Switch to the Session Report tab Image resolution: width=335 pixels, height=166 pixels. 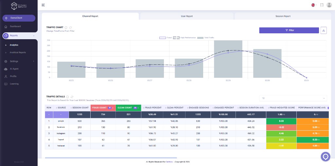pos(283,16)
